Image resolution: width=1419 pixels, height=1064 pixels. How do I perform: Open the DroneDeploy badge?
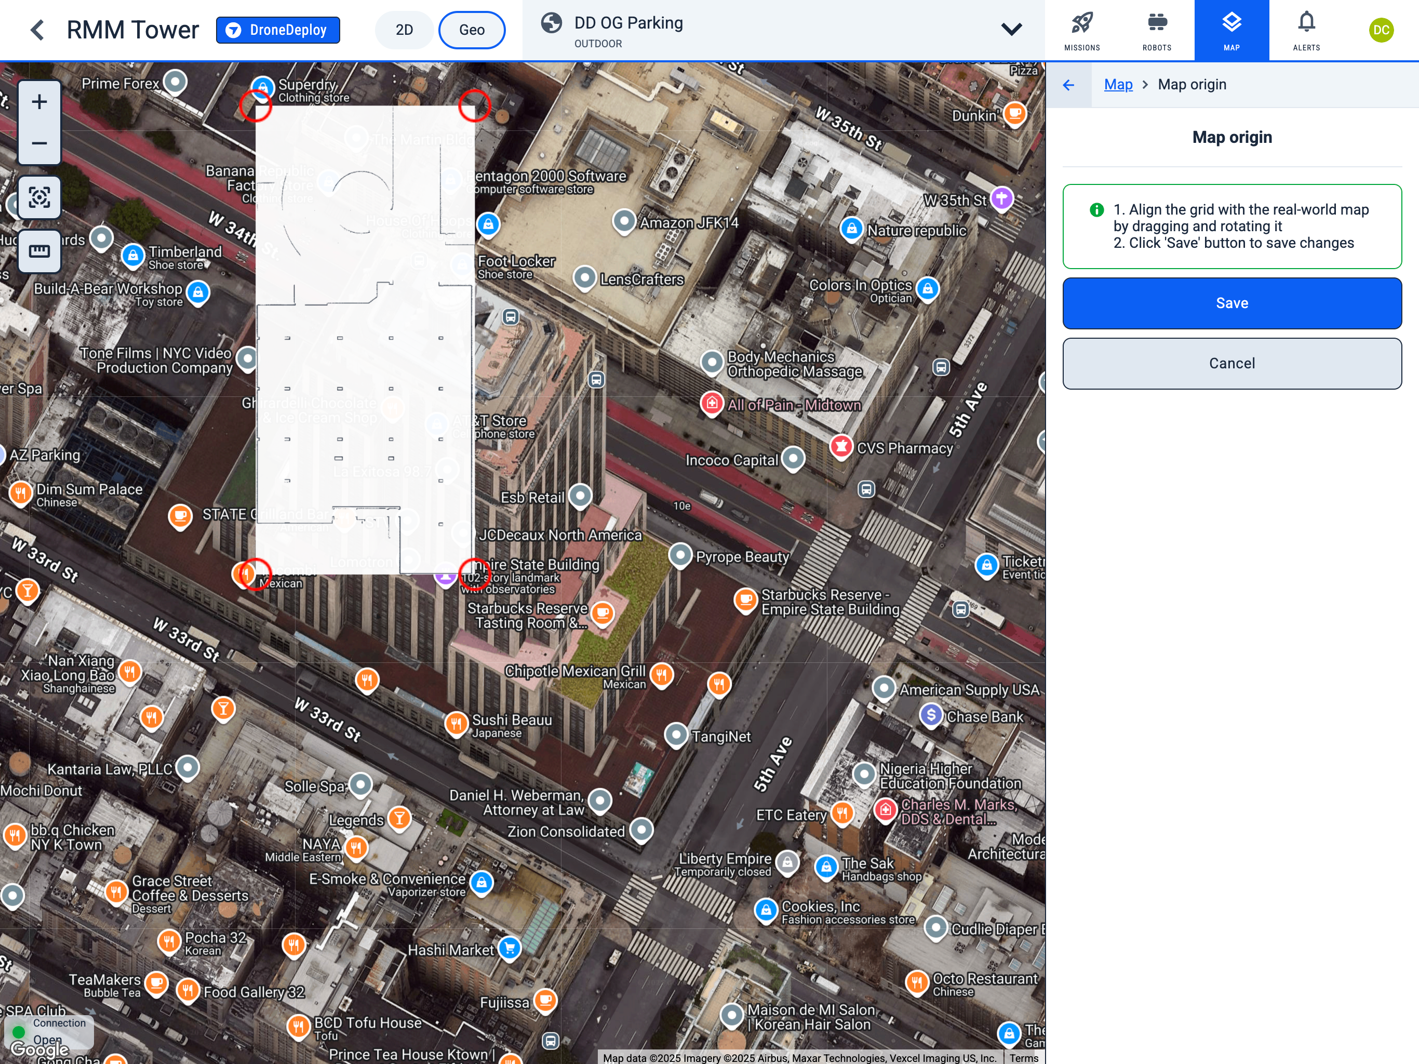tap(278, 29)
